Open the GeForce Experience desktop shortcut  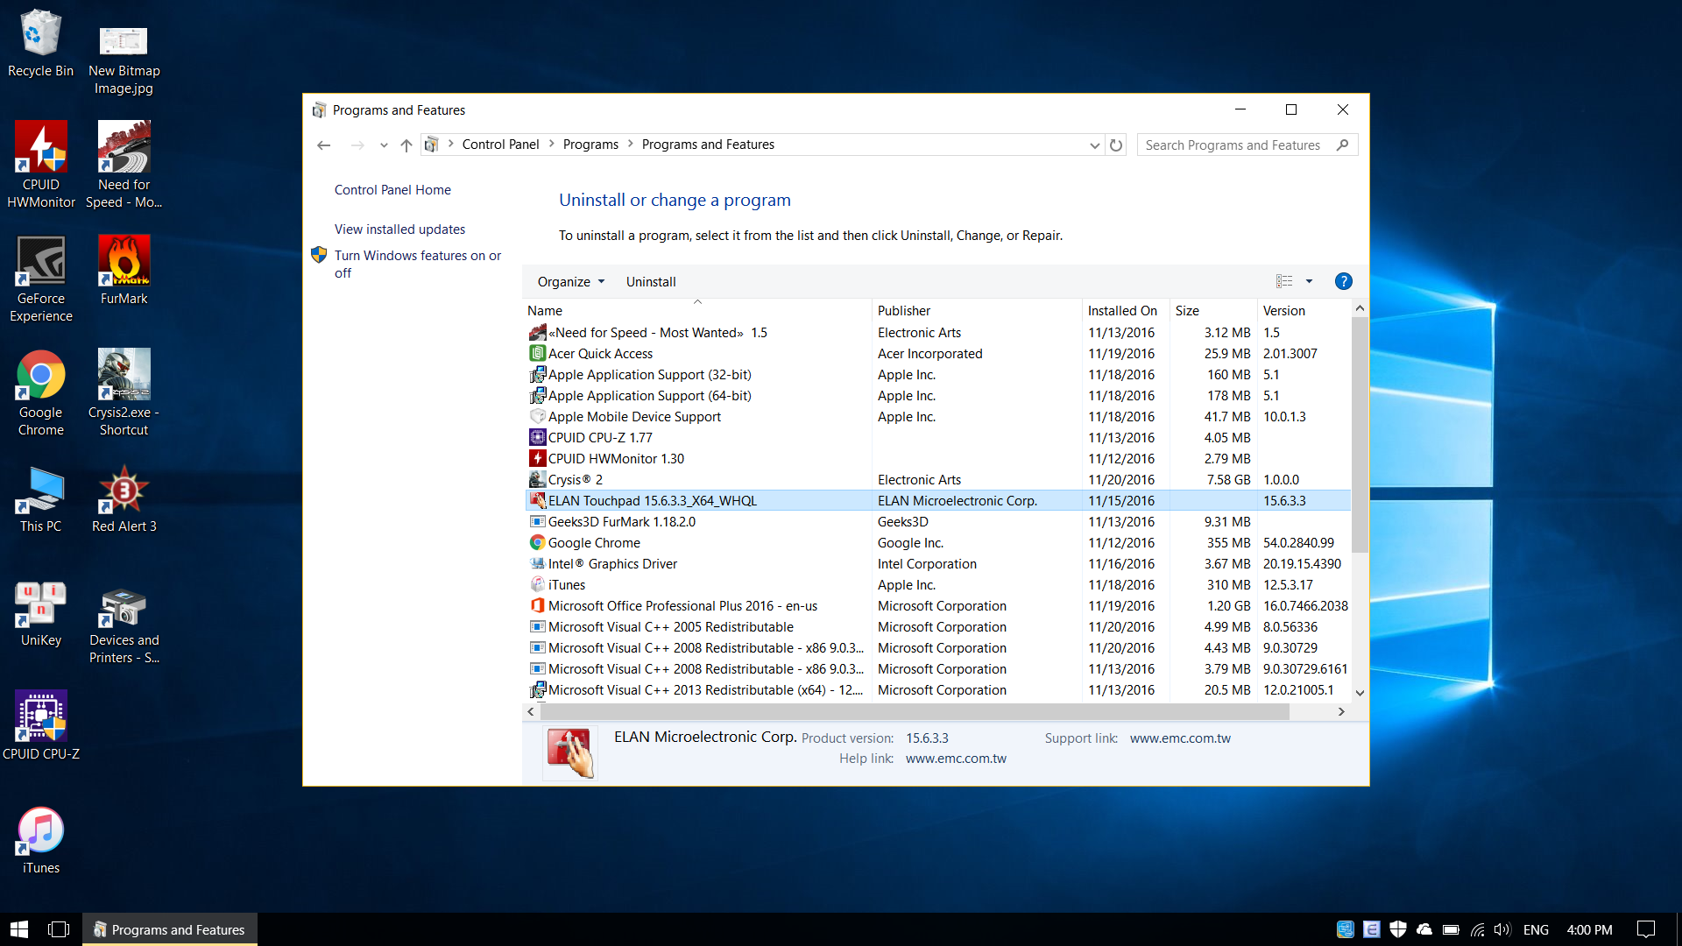[40, 279]
